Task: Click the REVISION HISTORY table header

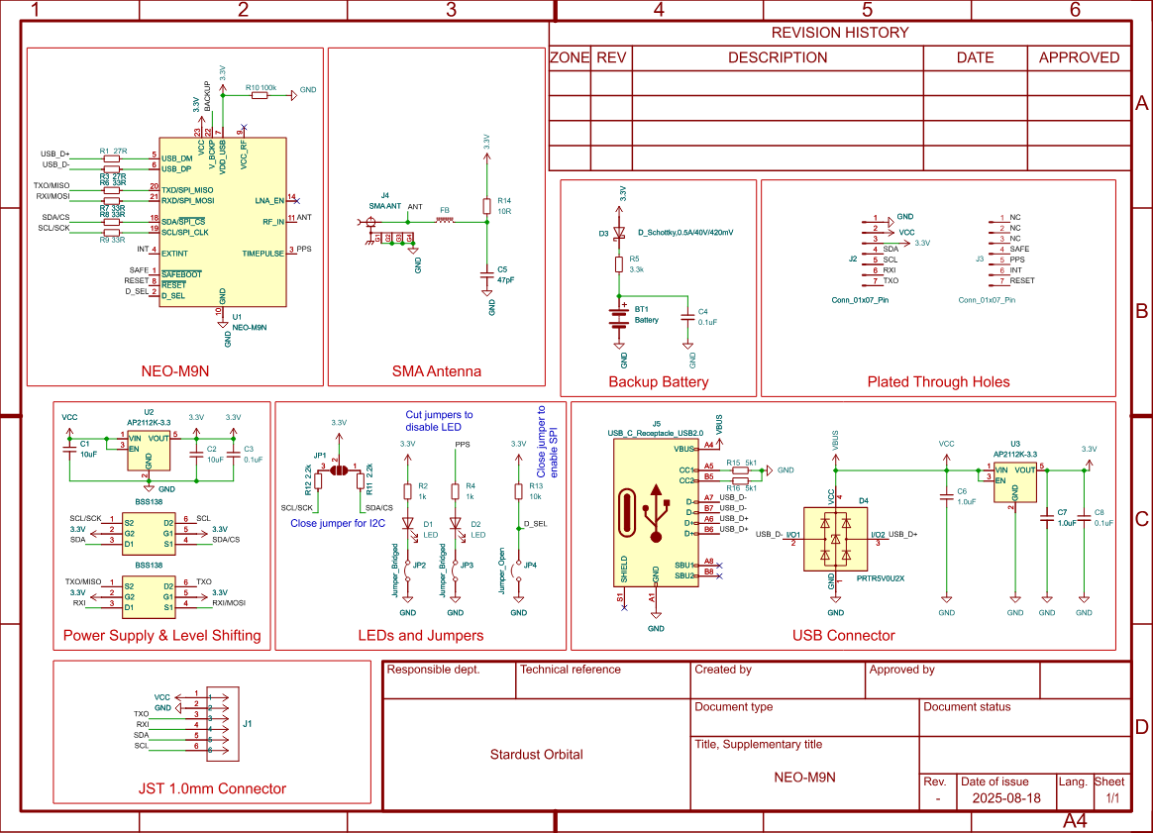Action: click(839, 33)
